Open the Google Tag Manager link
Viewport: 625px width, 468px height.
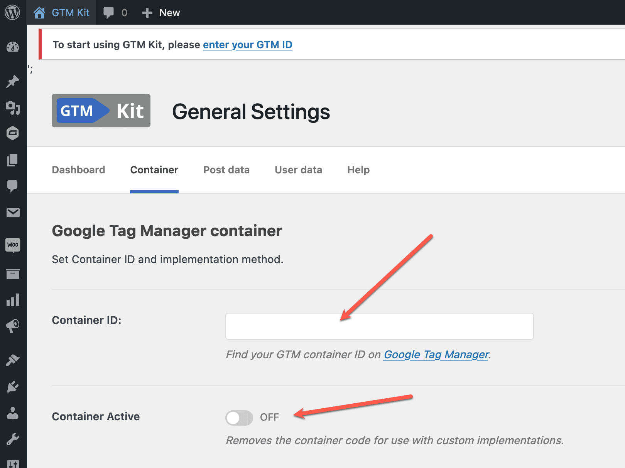435,354
